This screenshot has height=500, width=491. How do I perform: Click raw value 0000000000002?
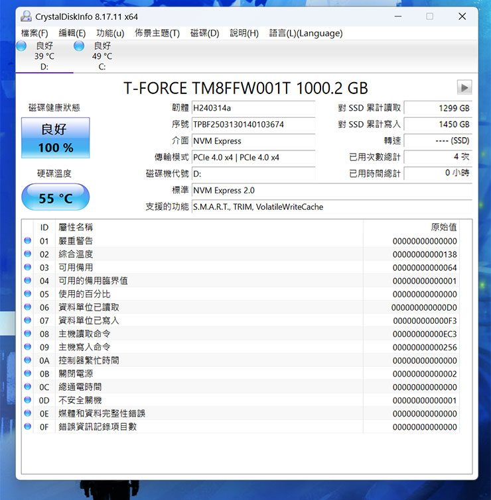pyautogui.click(x=425, y=374)
